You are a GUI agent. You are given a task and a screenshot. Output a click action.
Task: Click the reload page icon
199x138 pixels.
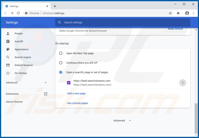[x=18, y=13]
